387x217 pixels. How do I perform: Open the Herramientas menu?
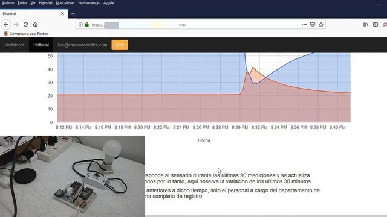[89, 3]
